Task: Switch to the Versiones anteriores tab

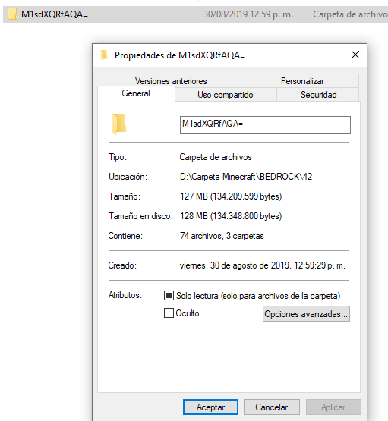Action: (x=171, y=81)
